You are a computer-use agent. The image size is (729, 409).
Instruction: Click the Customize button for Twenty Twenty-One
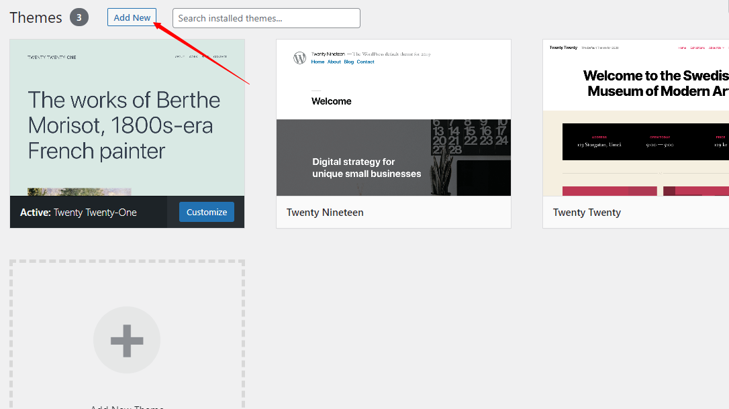[207, 212]
